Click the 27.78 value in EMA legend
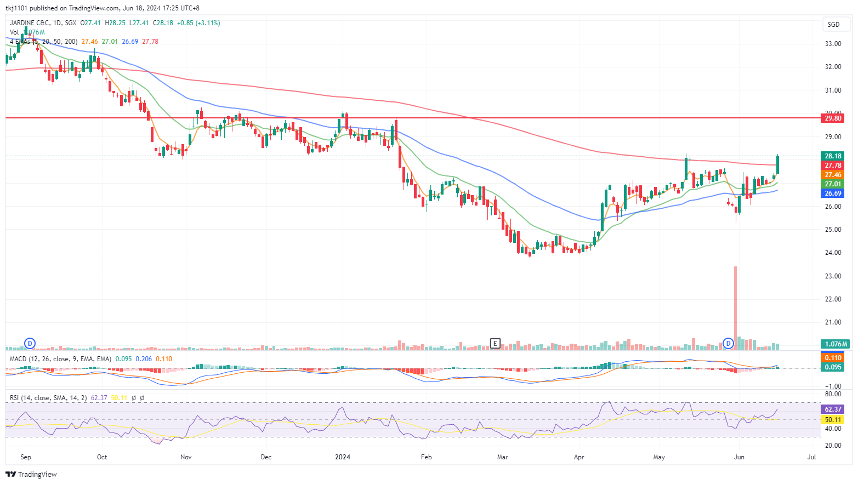858x484 pixels. (150, 42)
